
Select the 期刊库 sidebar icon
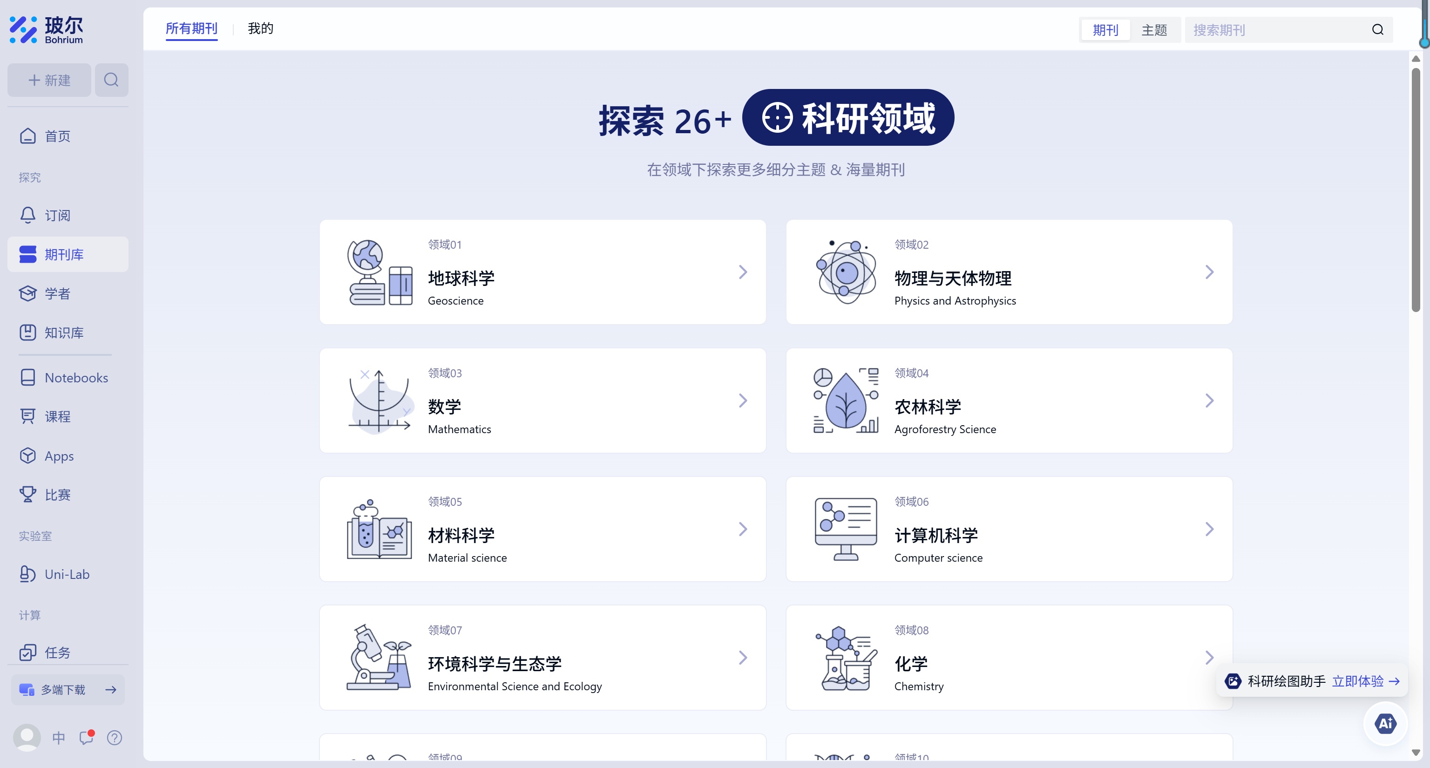point(28,254)
